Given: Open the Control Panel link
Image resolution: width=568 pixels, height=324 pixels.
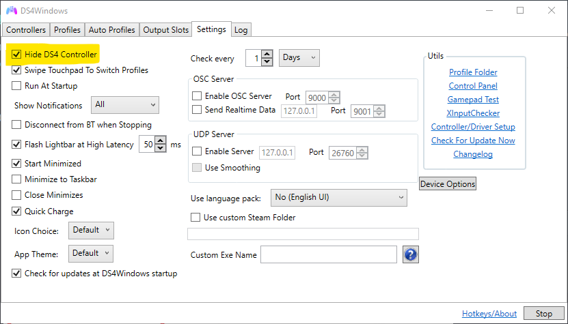Looking at the screenshot, I should tap(473, 86).
